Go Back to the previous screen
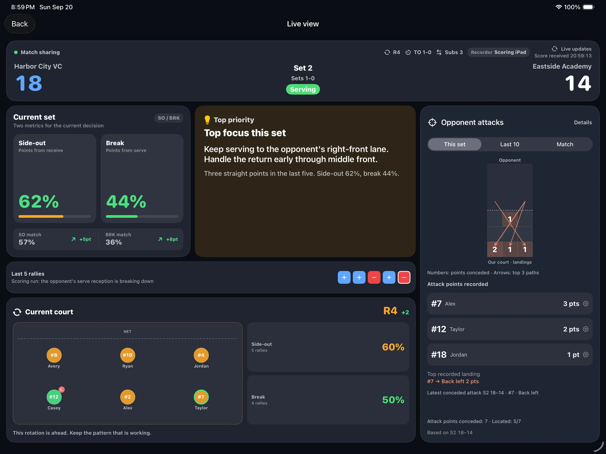 tap(20, 24)
